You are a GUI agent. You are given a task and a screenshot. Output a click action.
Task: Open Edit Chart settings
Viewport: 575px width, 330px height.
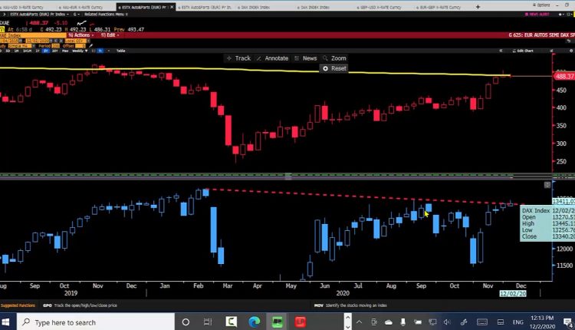point(523,51)
